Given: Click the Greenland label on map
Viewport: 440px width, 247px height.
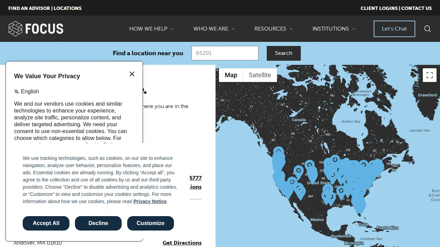Looking at the screenshot, I should tap(427, 95).
